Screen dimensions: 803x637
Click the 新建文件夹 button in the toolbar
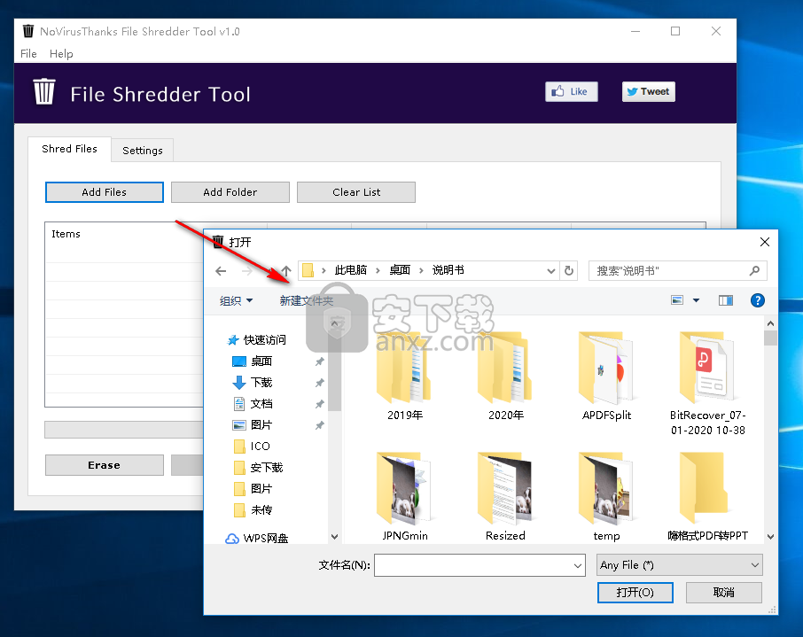click(307, 300)
